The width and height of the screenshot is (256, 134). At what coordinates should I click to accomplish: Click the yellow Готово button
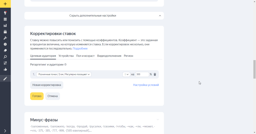coord(37,96)
